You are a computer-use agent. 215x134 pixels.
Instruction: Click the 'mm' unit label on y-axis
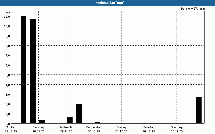click(x=8, y=13)
